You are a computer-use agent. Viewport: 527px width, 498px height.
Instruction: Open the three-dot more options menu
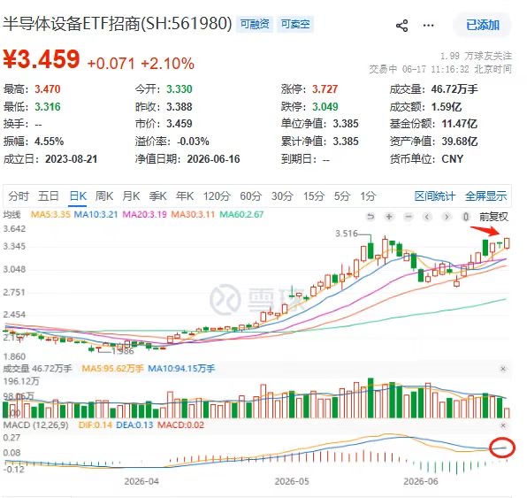(x=428, y=26)
